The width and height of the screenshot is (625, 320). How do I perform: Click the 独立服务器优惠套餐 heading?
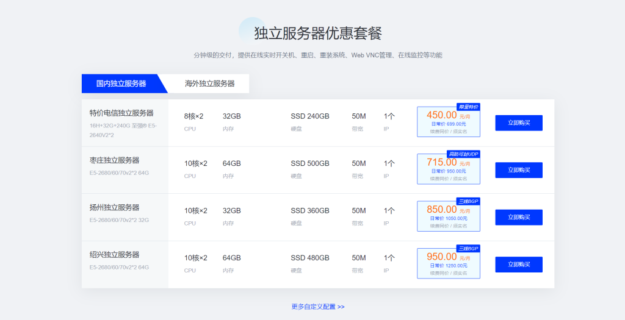[x=318, y=33]
